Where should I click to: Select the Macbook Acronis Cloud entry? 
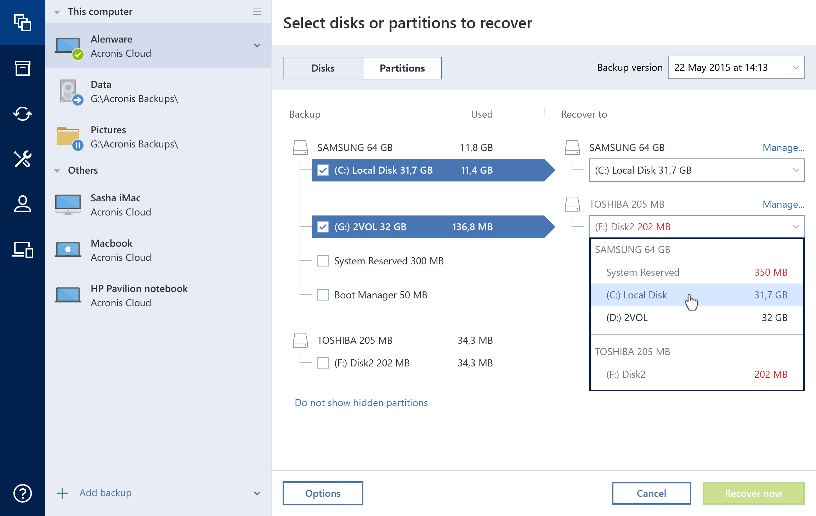tap(159, 250)
